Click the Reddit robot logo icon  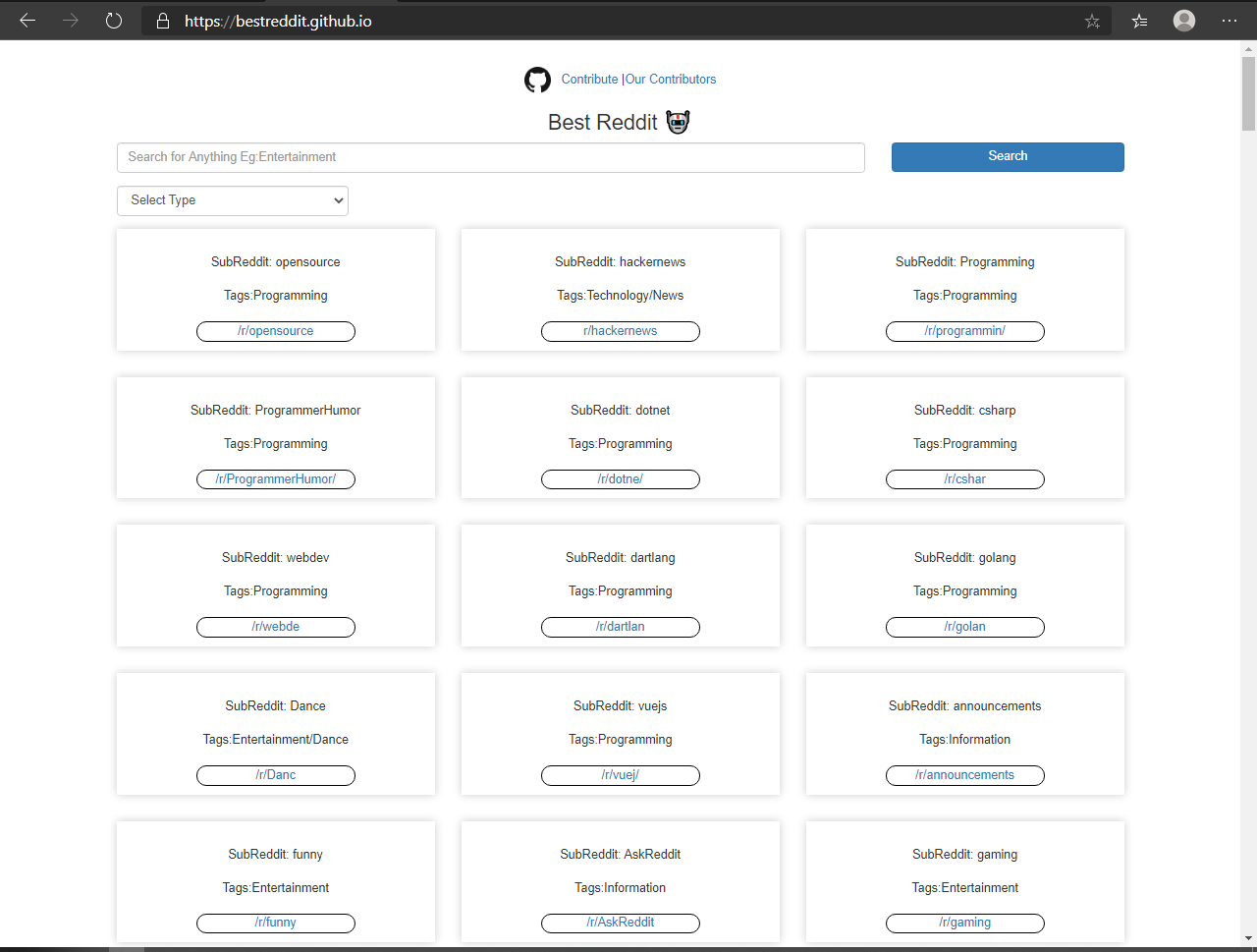tap(678, 122)
